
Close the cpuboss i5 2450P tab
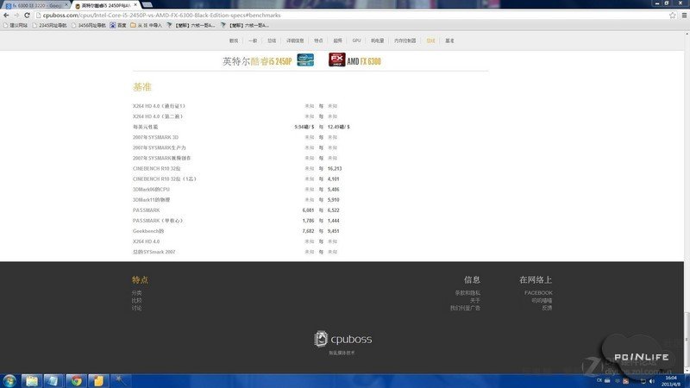coord(135,5)
